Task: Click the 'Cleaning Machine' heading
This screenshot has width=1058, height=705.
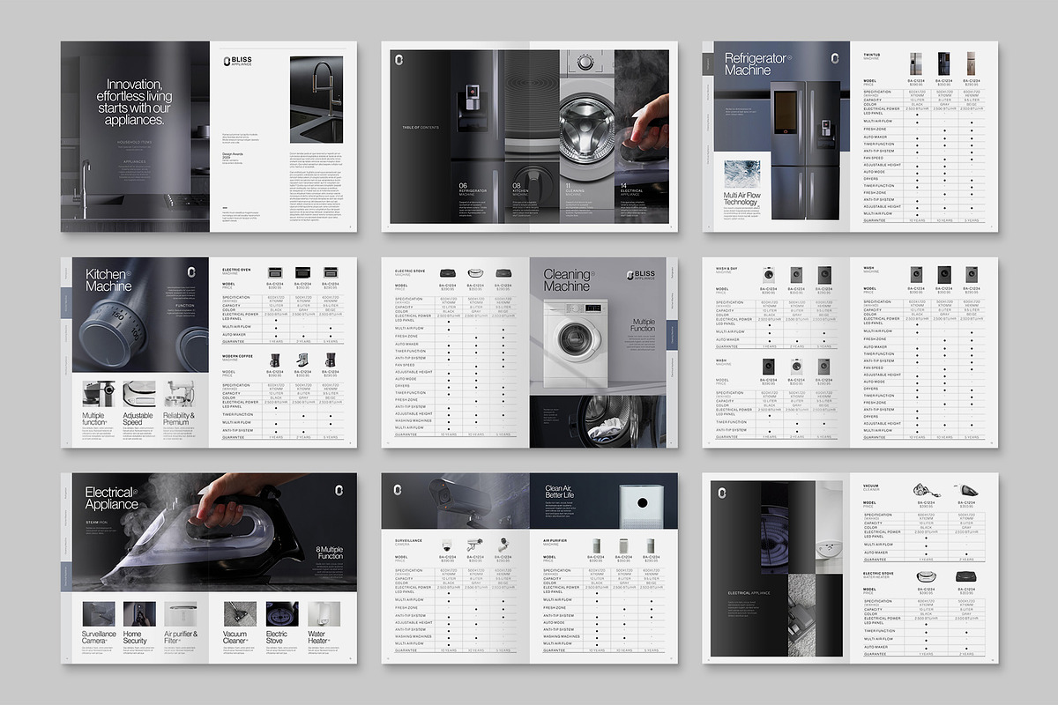Action: [x=570, y=280]
